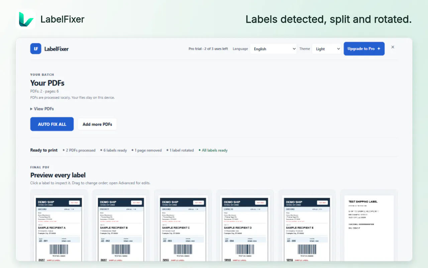Screen dimensions: 428x268
Task: Select the Sample Recipient B label thumbnail
Action: tap(121, 225)
